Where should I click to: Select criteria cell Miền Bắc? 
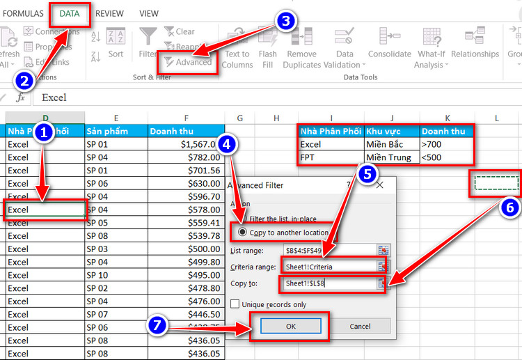(x=392, y=144)
